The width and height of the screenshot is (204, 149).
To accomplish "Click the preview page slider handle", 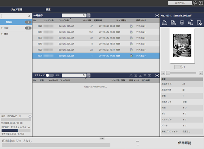I will [x=168, y=73].
